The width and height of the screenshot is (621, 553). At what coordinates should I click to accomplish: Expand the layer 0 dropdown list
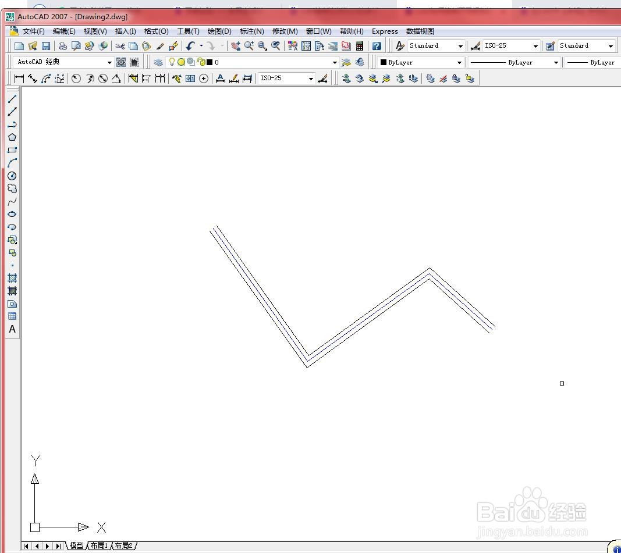(335, 62)
